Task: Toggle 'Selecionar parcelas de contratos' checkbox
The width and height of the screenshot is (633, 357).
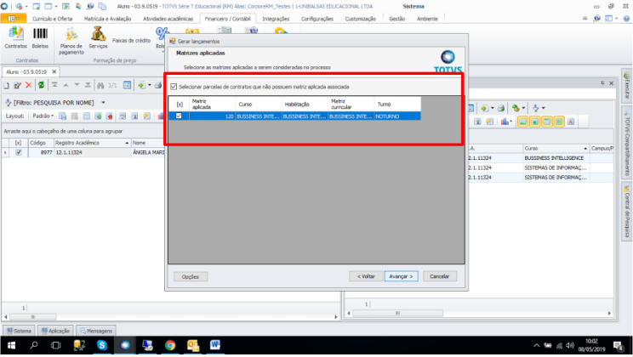Action: [174, 87]
